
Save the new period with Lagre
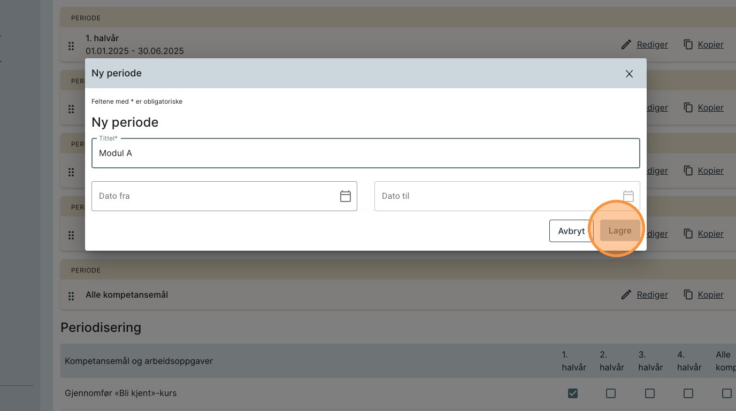pyautogui.click(x=619, y=231)
